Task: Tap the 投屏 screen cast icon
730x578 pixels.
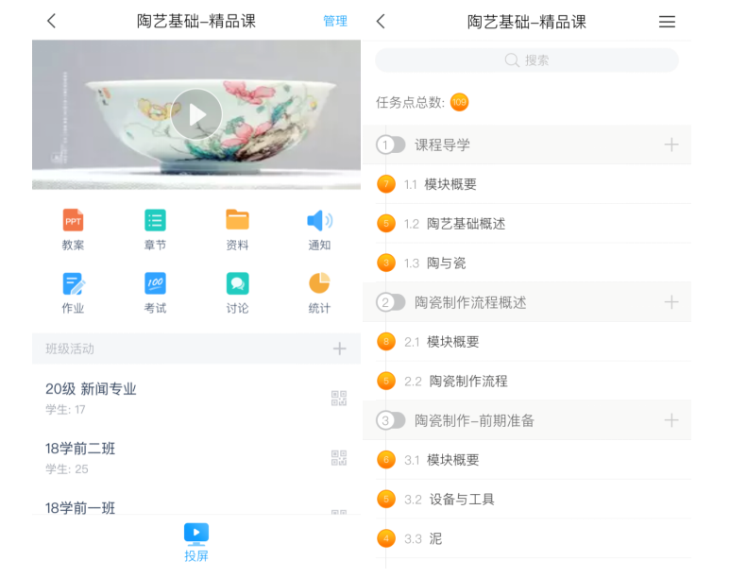Action: (196, 535)
